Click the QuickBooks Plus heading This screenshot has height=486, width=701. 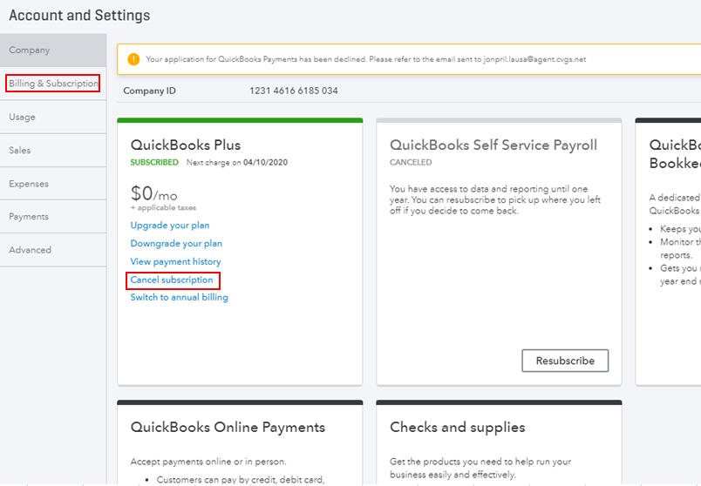pos(186,145)
